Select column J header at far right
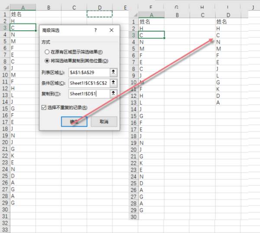Screen dimensions: 260x233 point(253,7)
